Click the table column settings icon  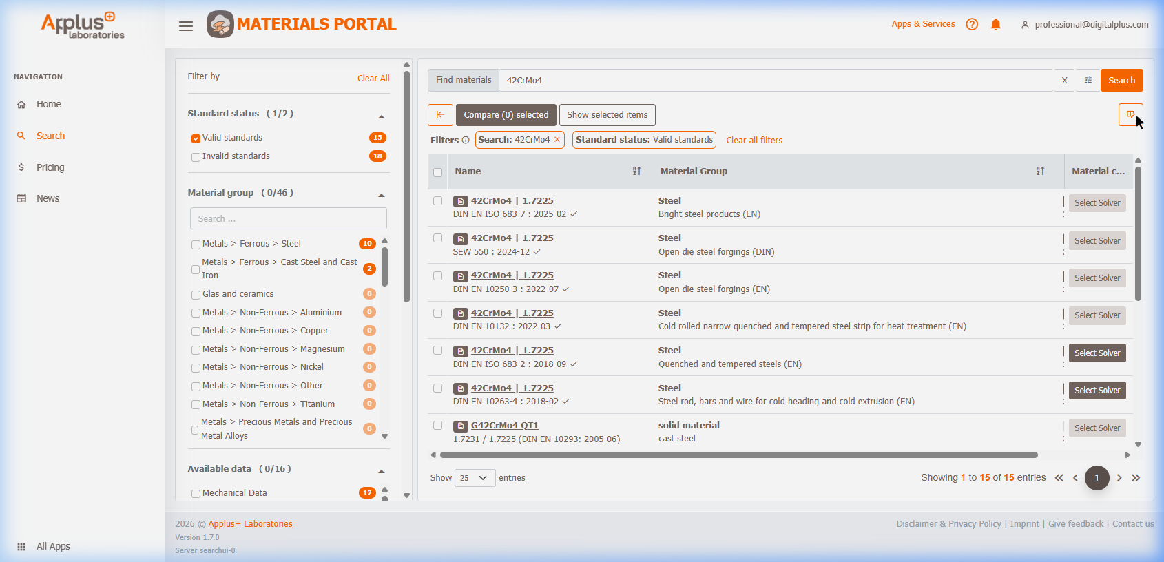pyautogui.click(x=1130, y=114)
